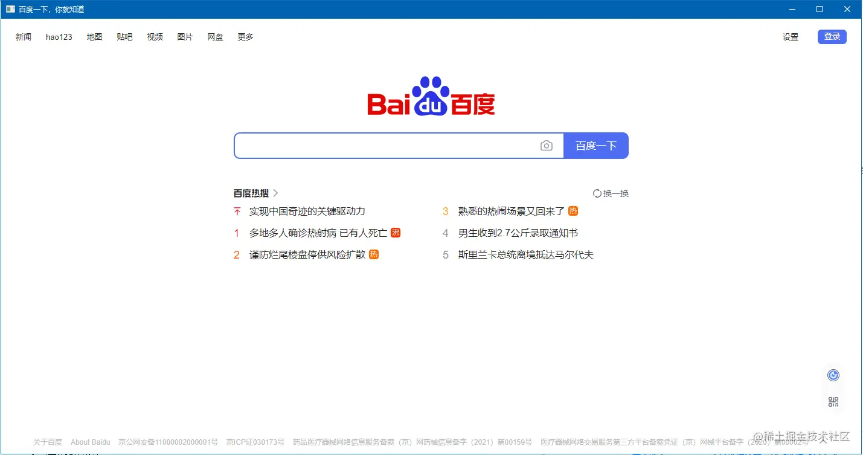Open 贴吧 from the top navigation
The width and height of the screenshot is (863, 455).
click(124, 37)
